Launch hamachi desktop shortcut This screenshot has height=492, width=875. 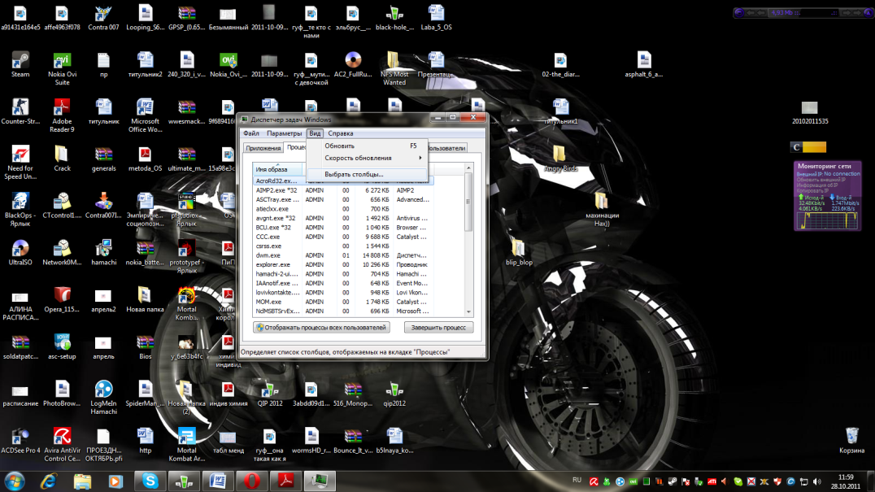tap(104, 252)
